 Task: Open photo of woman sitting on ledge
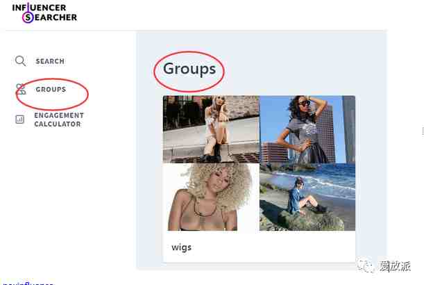coord(211,129)
